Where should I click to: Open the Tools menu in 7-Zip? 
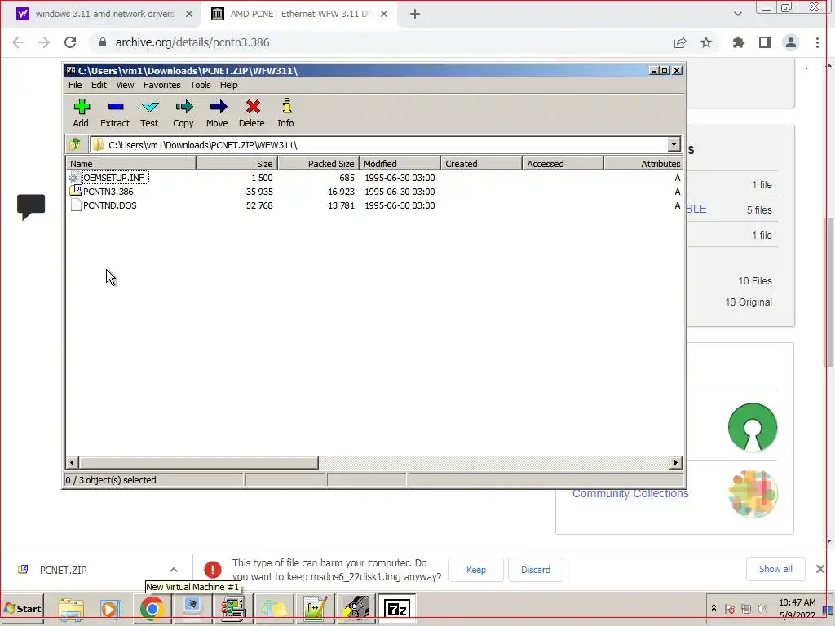click(x=201, y=85)
